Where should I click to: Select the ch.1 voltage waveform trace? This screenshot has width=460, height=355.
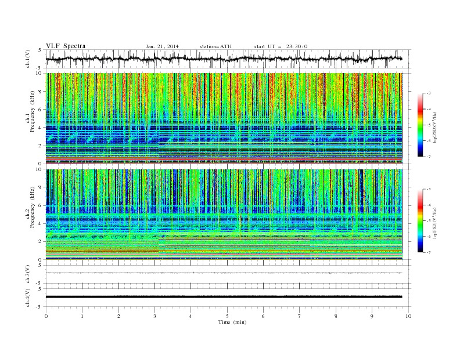[x=224, y=59]
